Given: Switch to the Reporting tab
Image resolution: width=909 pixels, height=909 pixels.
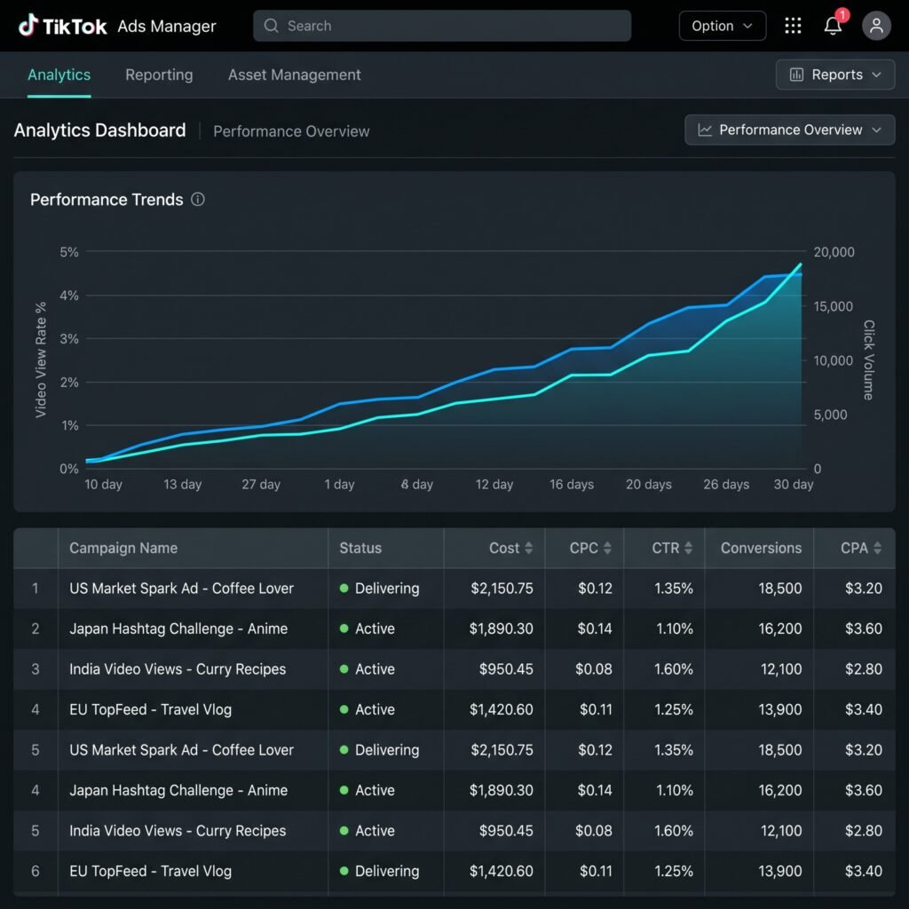Looking at the screenshot, I should (x=159, y=75).
